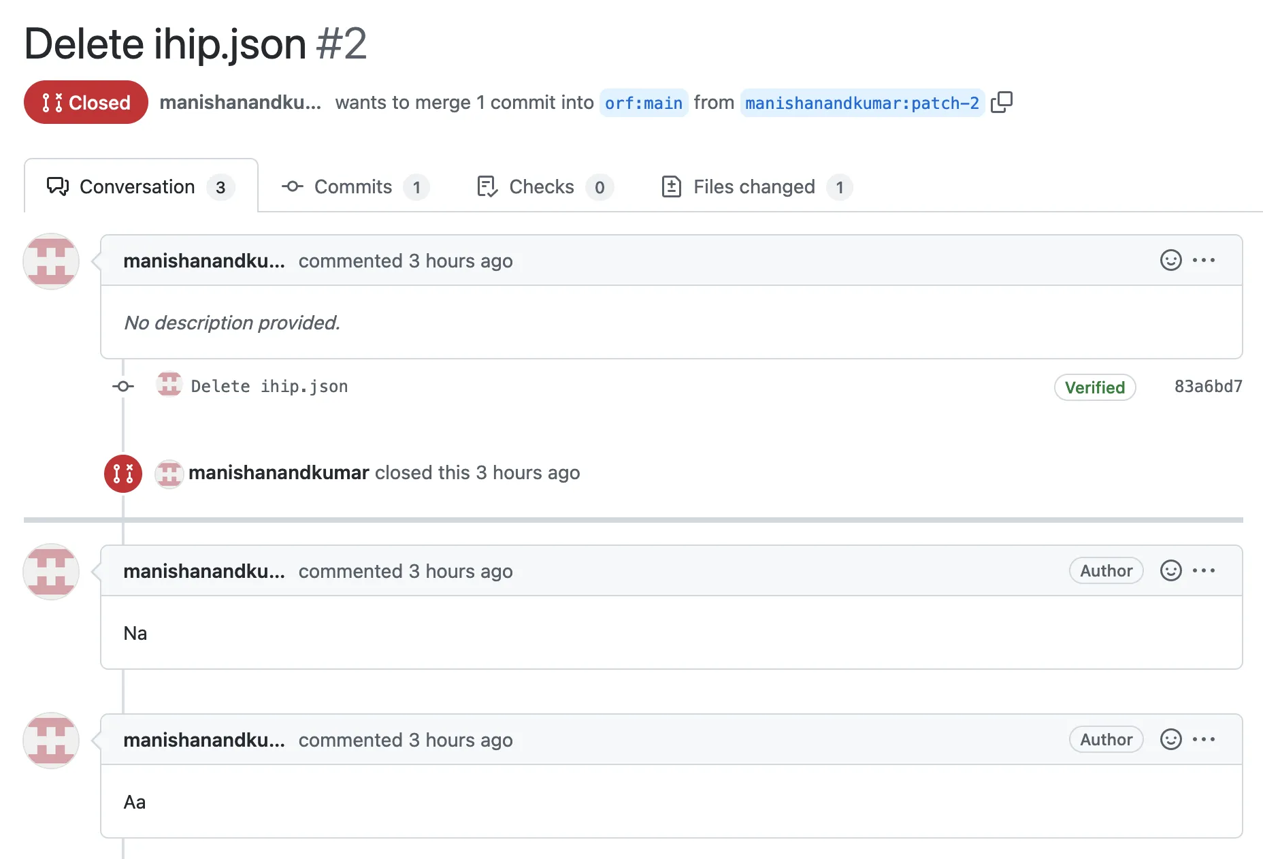The width and height of the screenshot is (1263, 859).
Task: React with emoji to 'Aa' comment
Action: click(1170, 740)
